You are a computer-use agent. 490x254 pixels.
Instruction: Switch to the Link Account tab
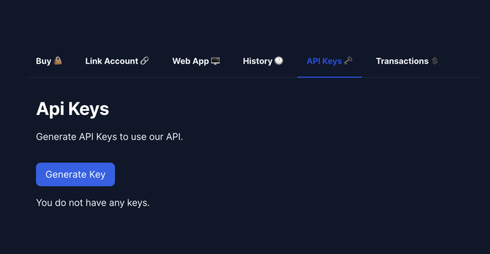coord(117,61)
